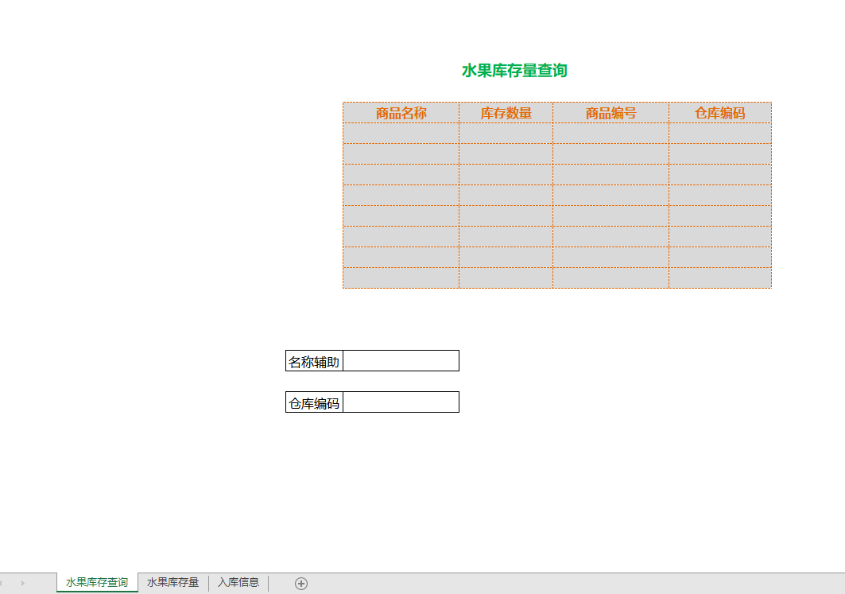
Task: Click the 商品编号 table header cell
Action: coord(610,113)
